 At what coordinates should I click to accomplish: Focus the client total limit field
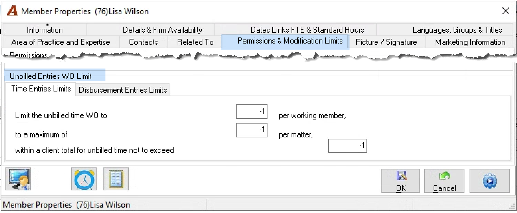347,145
